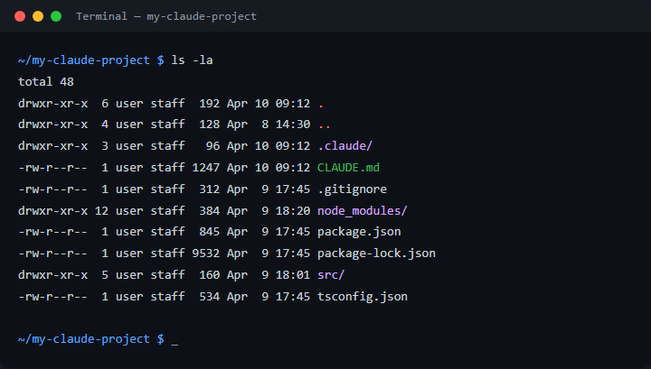Click the red close window button
Viewport: 651px width, 369px height.
coord(20,16)
